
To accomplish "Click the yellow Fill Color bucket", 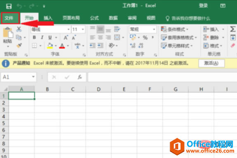I will (x=50, y=45).
